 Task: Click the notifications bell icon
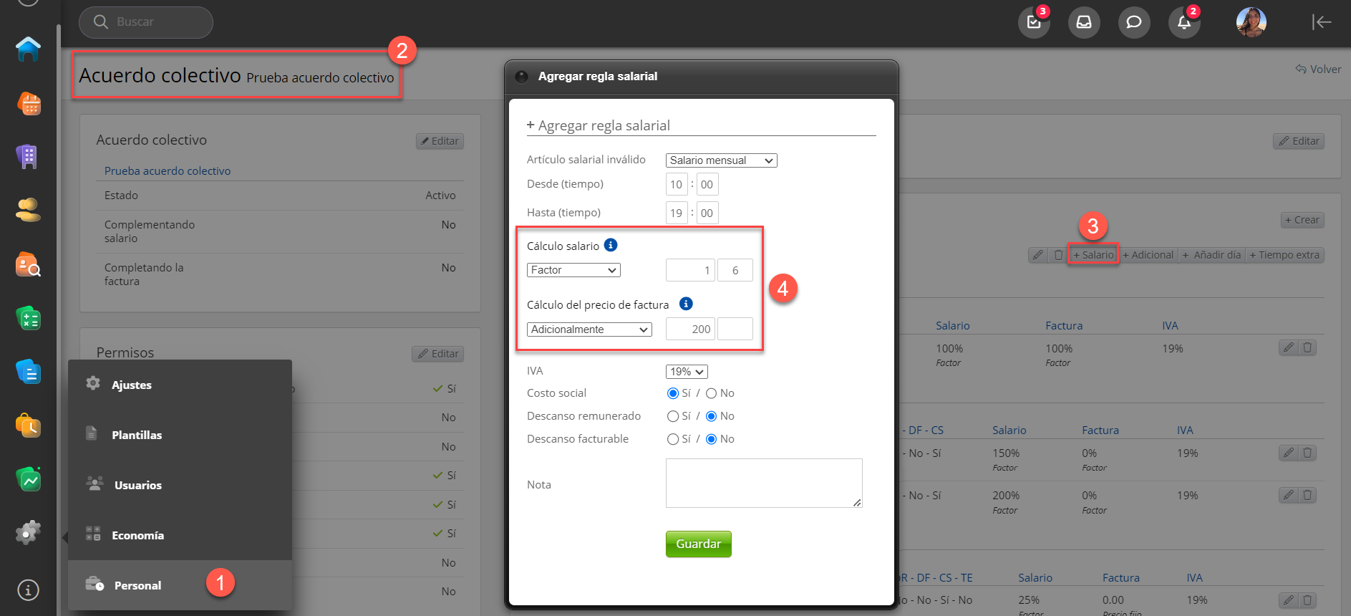1183,22
